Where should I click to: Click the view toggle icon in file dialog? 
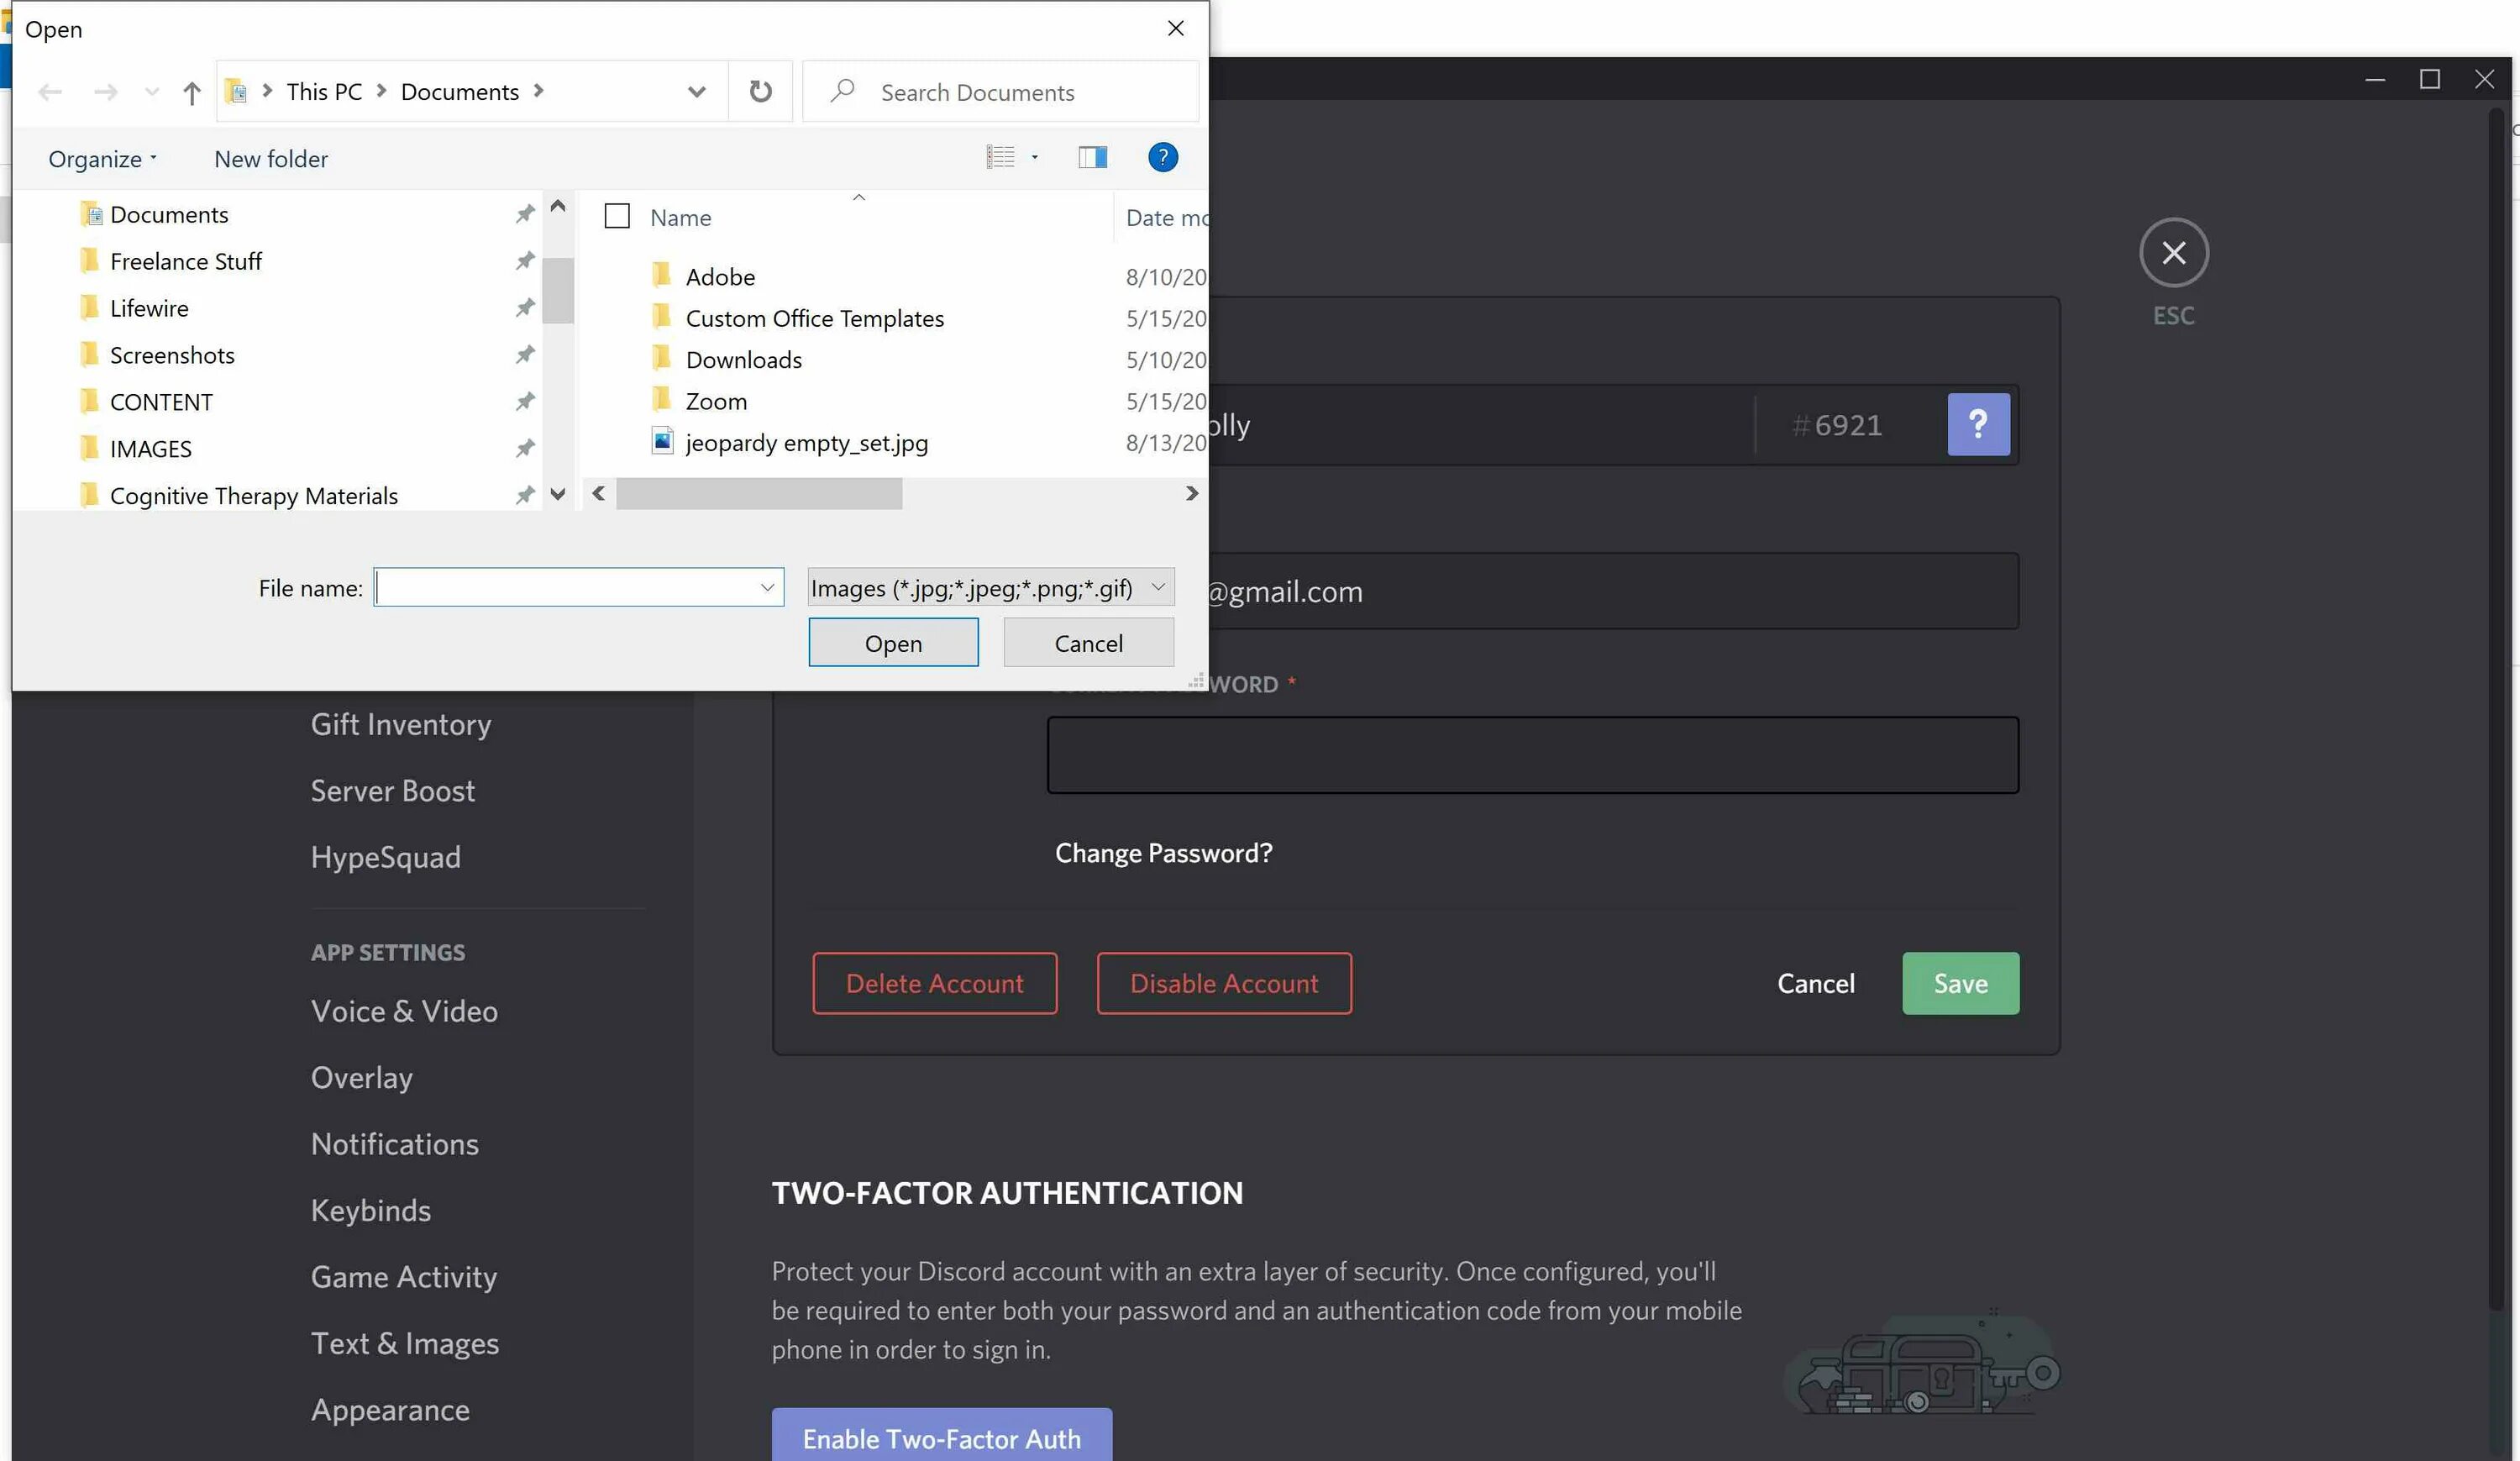(x=1009, y=158)
